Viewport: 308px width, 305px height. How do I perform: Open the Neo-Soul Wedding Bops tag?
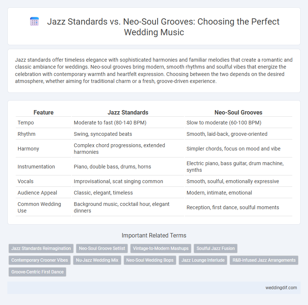tap(150, 260)
